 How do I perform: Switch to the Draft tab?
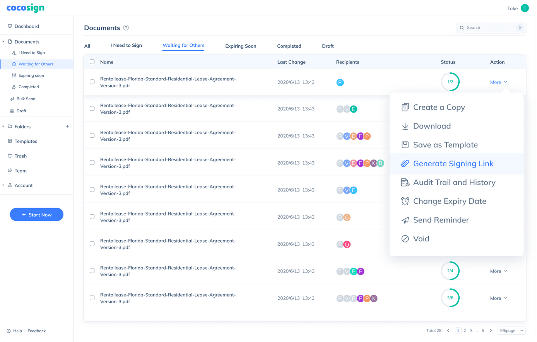coord(328,46)
